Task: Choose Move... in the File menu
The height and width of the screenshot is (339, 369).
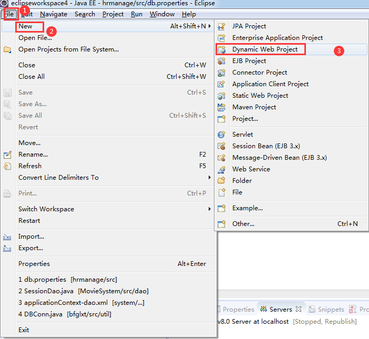Action: point(108,143)
